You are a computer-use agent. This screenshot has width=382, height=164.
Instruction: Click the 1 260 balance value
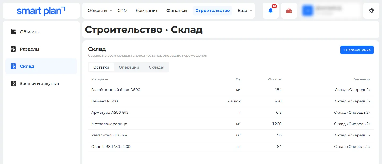pyautogui.click(x=277, y=124)
